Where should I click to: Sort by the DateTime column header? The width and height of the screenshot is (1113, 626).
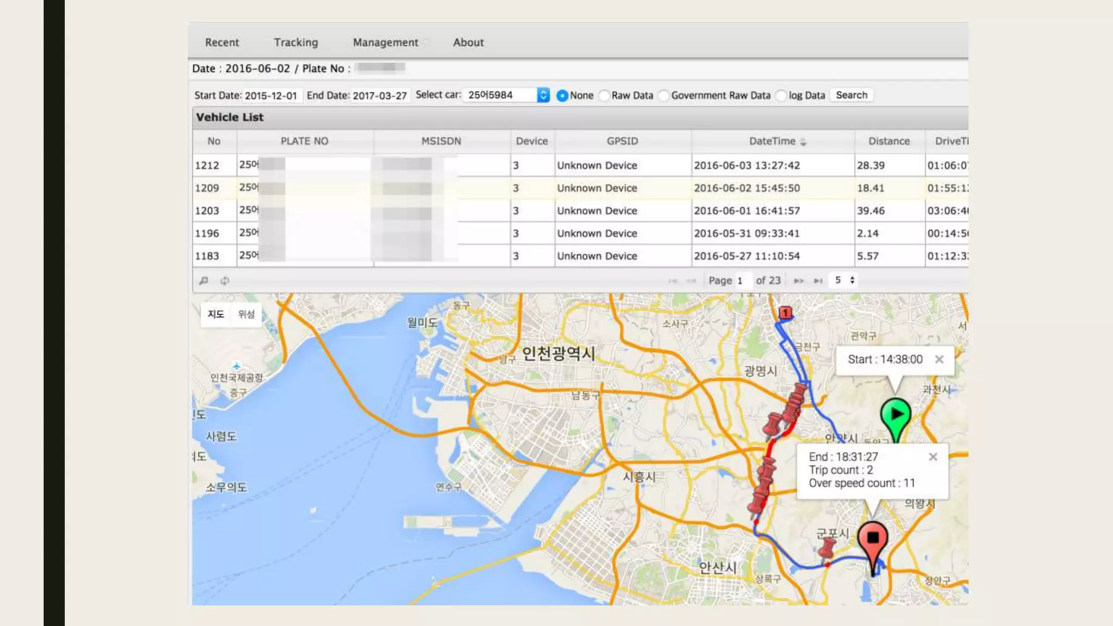coord(772,141)
